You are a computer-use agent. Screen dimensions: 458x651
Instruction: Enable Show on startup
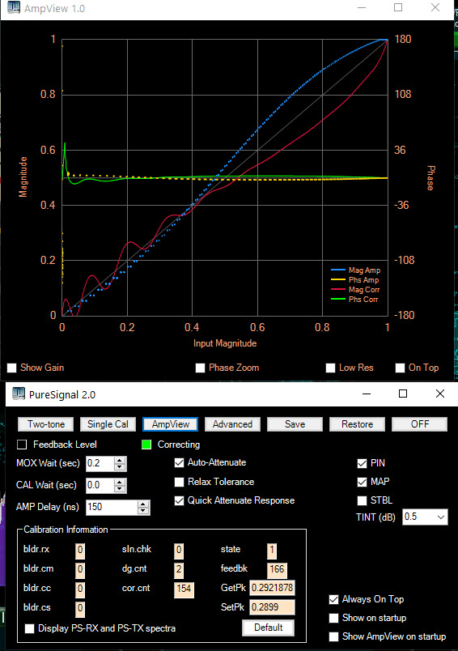click(x=333, y=618)
